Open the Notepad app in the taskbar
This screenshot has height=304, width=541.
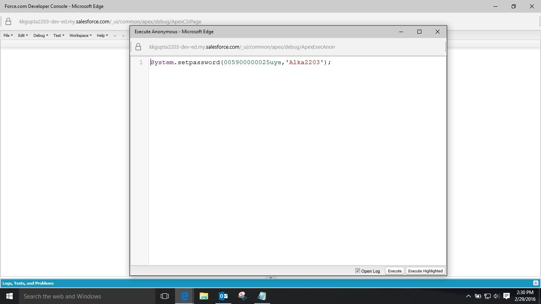click(262, 296)
